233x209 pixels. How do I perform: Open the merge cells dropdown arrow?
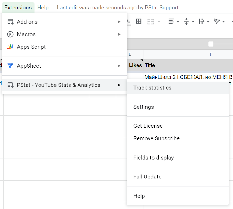tap(159, 22)
